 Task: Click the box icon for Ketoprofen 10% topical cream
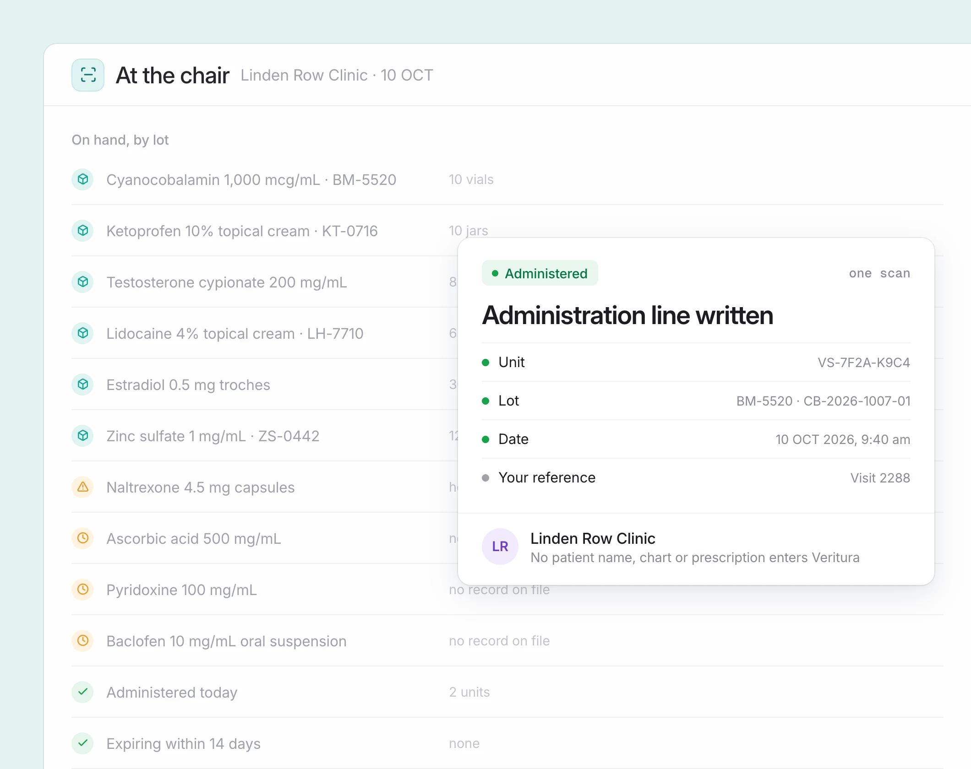tap(83, 231)
